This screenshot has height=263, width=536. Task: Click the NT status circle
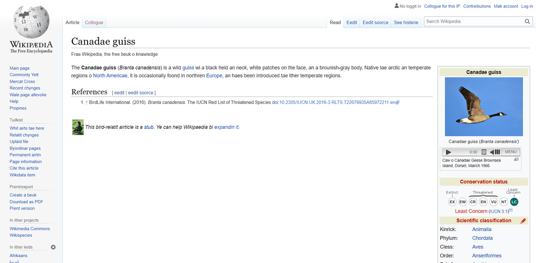[x=504, y=201]
